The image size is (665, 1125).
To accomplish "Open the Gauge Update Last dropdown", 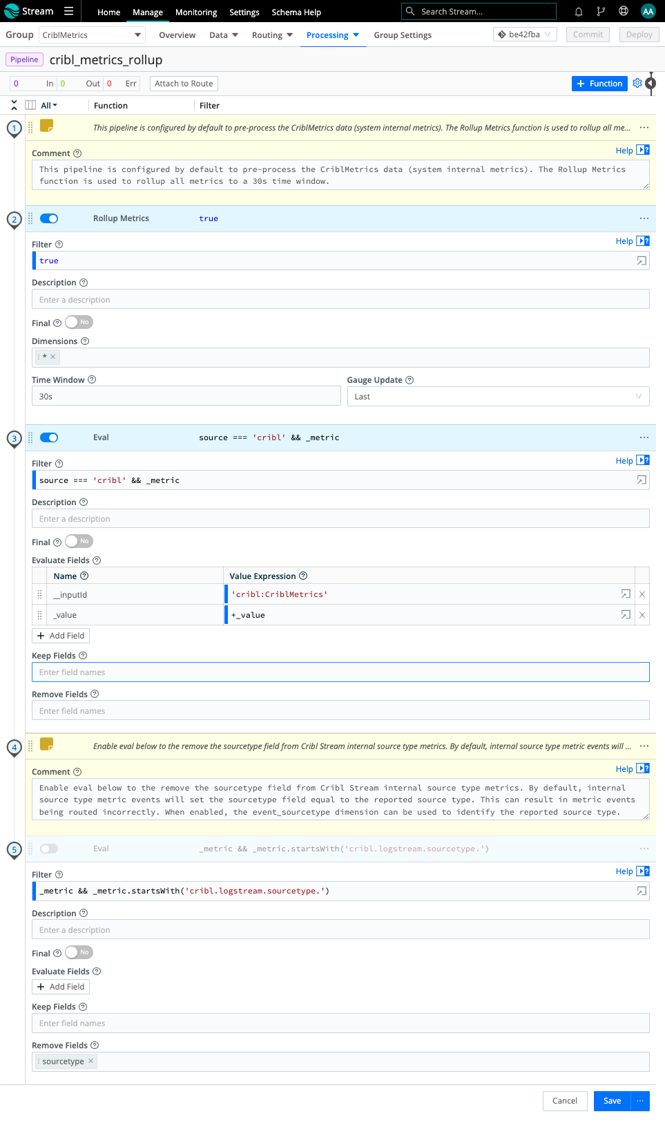I will (498, 396).
